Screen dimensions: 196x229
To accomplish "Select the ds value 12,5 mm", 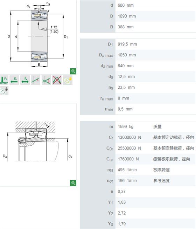I will 126,77.
